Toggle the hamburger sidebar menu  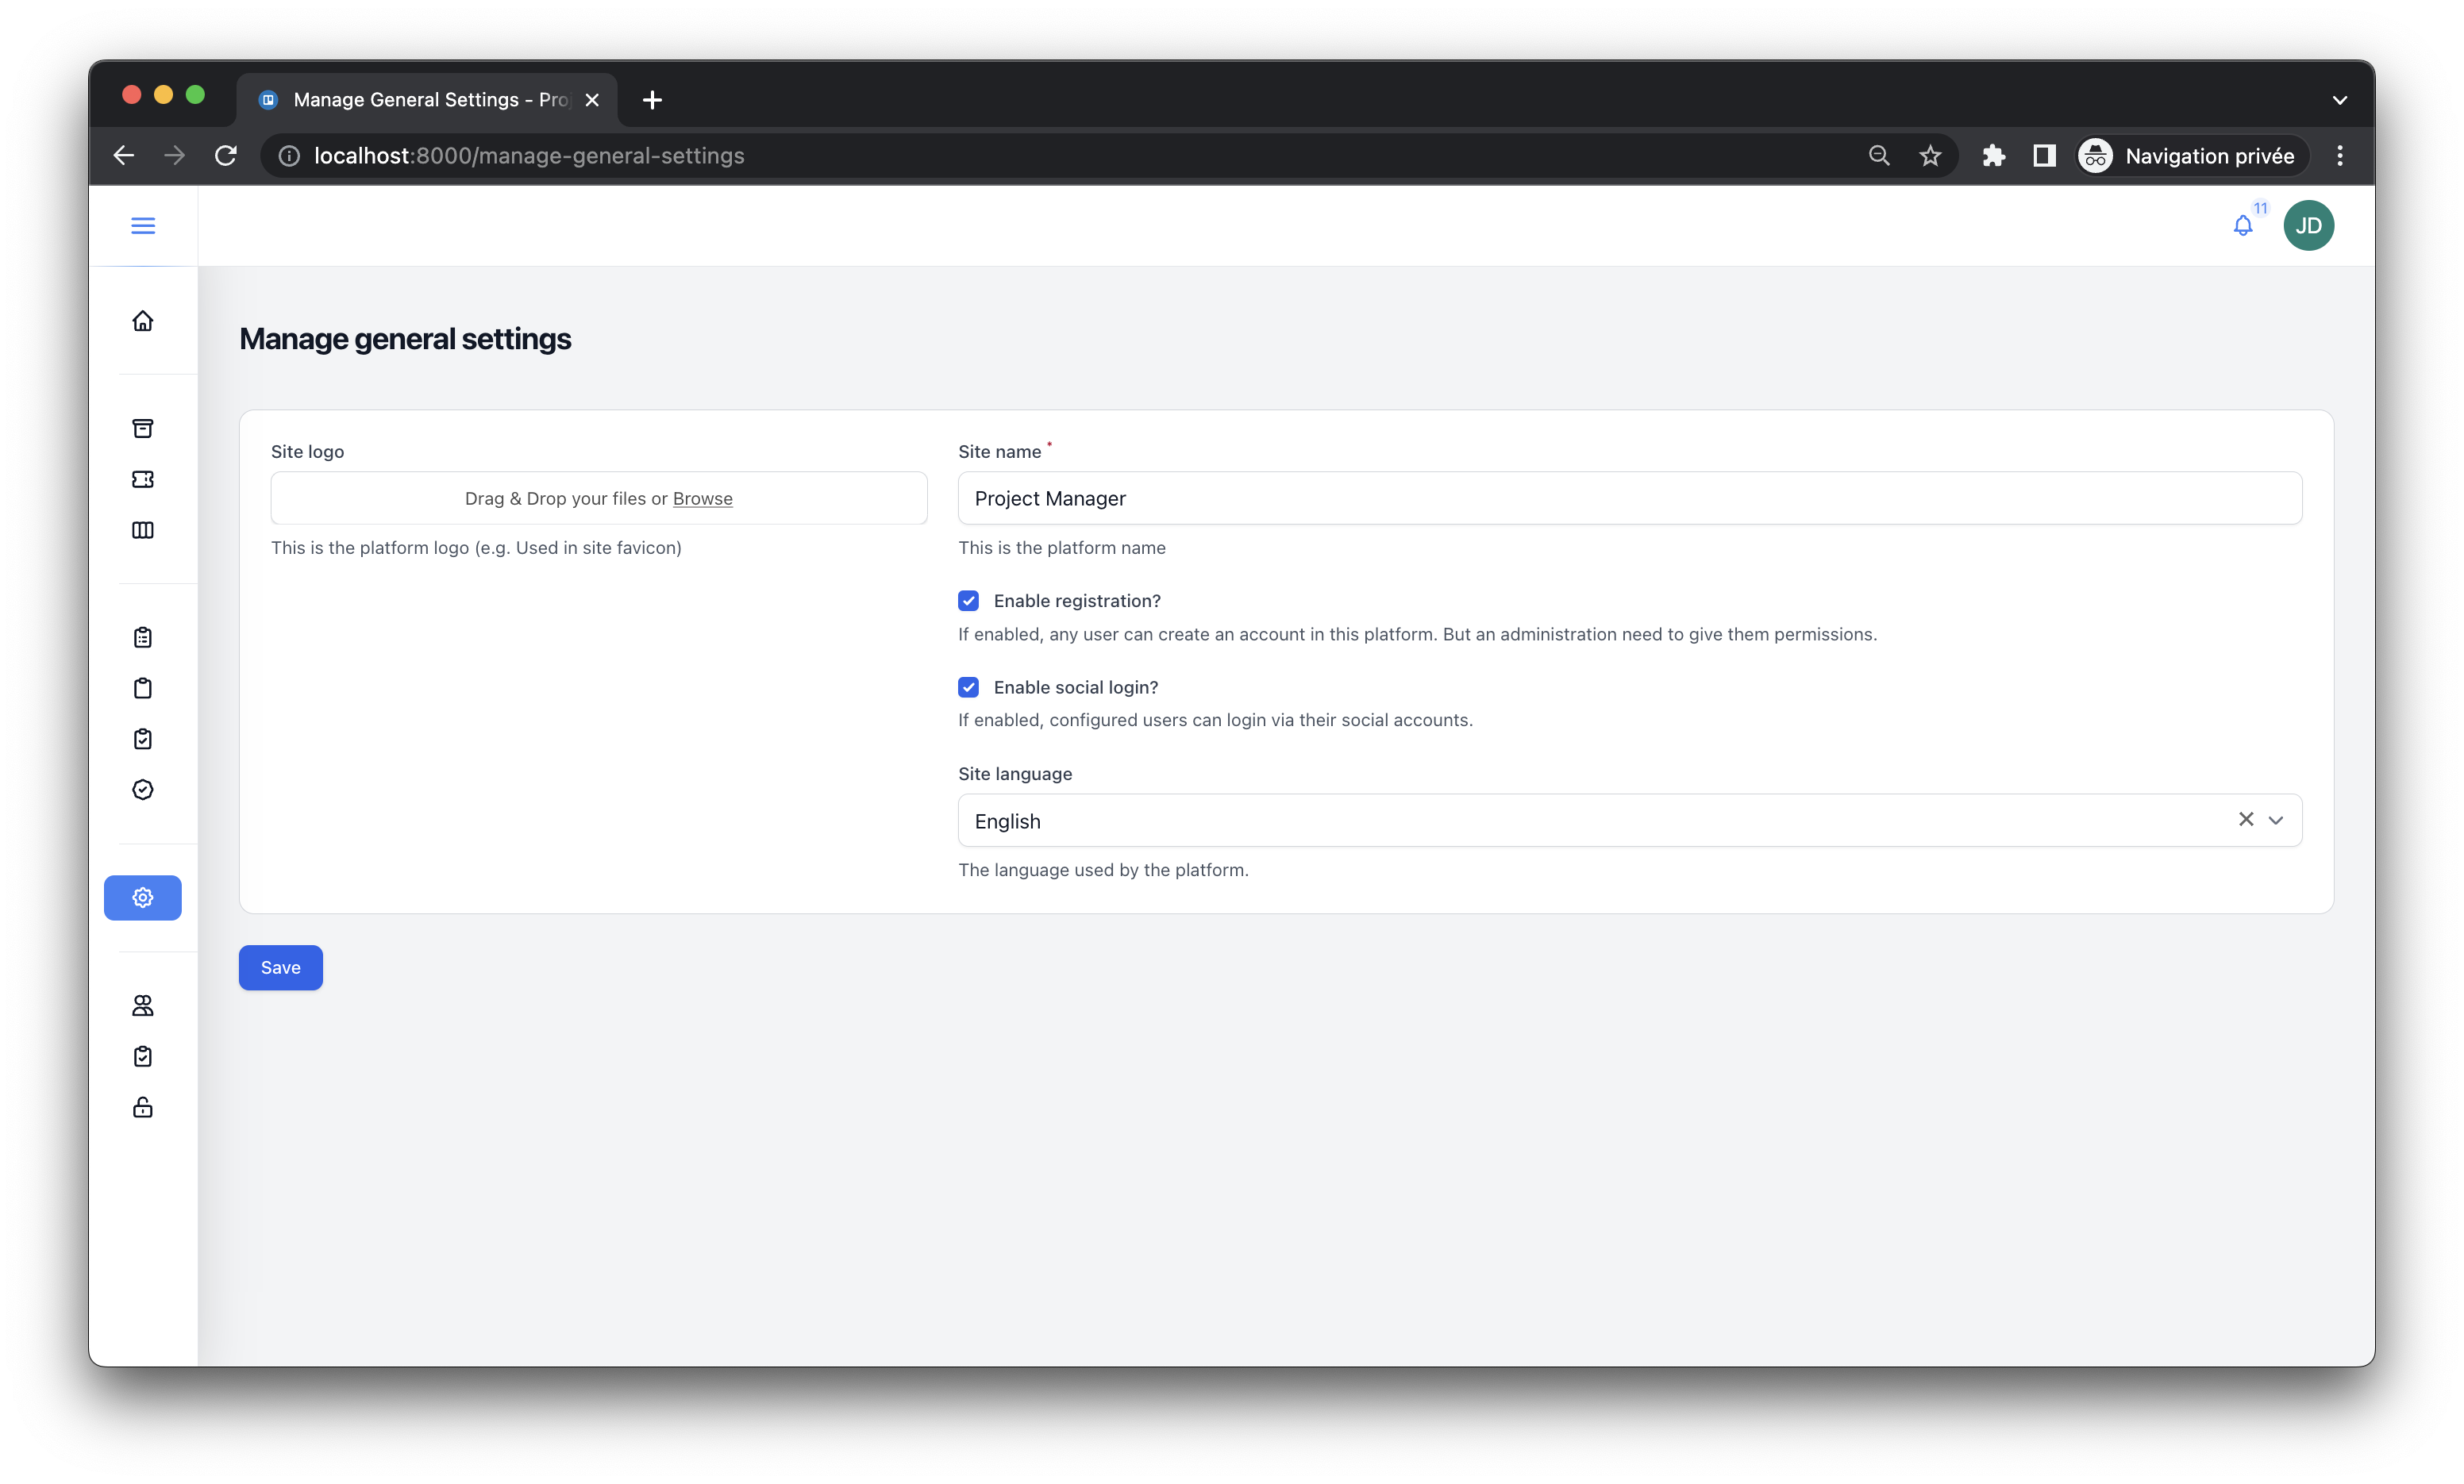[x=143, y=226]
